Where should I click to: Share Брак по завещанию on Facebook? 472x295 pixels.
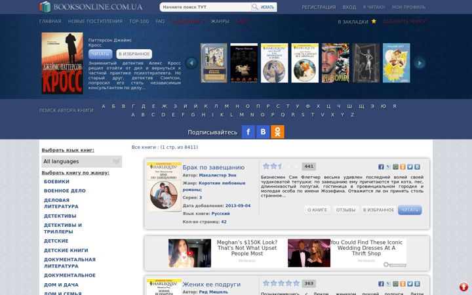[x=381, y=167]
